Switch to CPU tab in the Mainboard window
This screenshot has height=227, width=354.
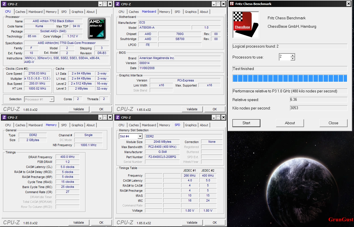point(121,12)
